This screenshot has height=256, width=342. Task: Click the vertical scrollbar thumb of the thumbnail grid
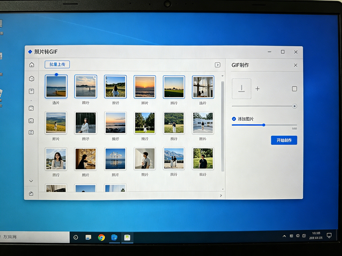point(222,126)
